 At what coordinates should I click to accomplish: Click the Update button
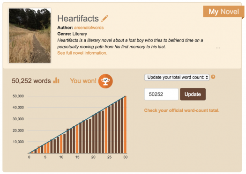click(193, 94)
